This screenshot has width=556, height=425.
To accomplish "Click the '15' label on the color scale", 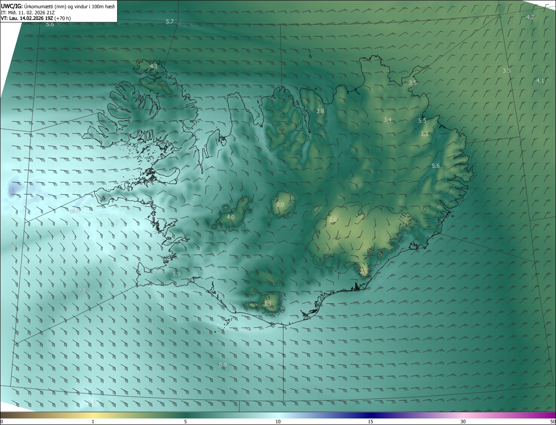I will click(x=371, y=422).
